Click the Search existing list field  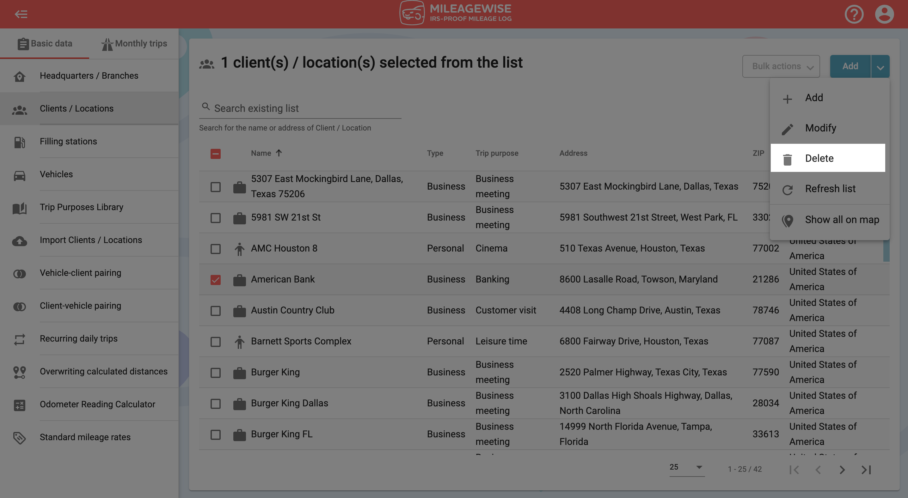300,108
